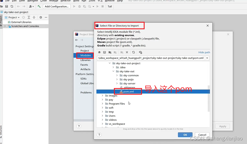Image resolution: width=247 pixels, height=144 pixels.
Task: Click the Build project hammer icon
Action: (x=39, y=7)
